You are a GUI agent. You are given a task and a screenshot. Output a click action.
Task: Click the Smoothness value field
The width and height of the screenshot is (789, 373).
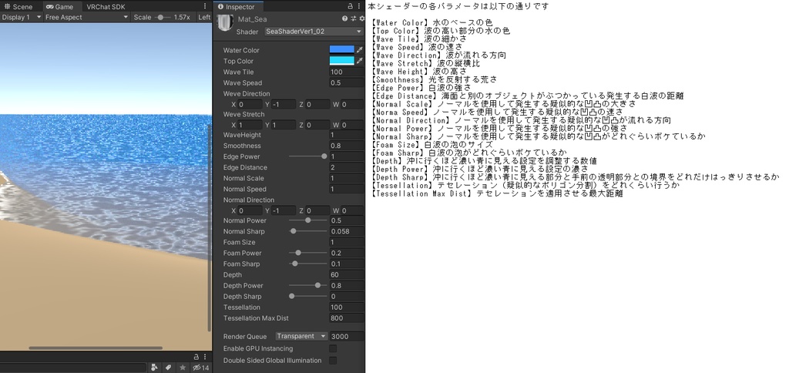347,146
